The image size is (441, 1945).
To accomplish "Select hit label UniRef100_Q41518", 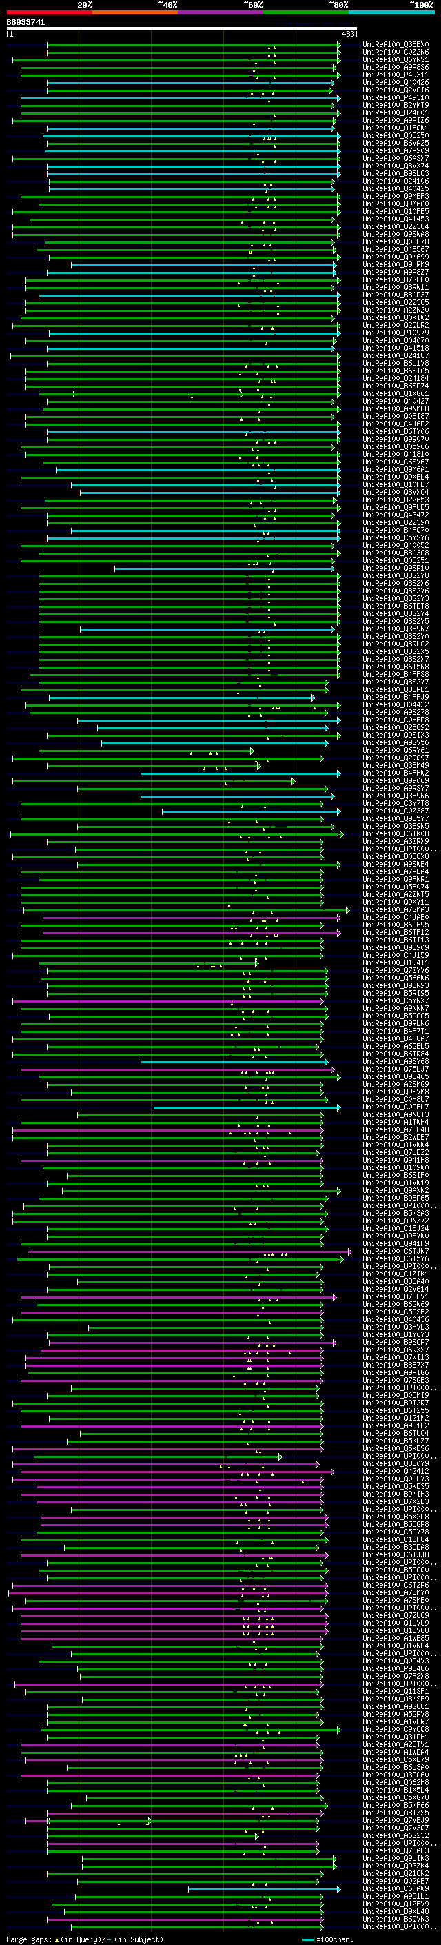I will pos(396,348).
